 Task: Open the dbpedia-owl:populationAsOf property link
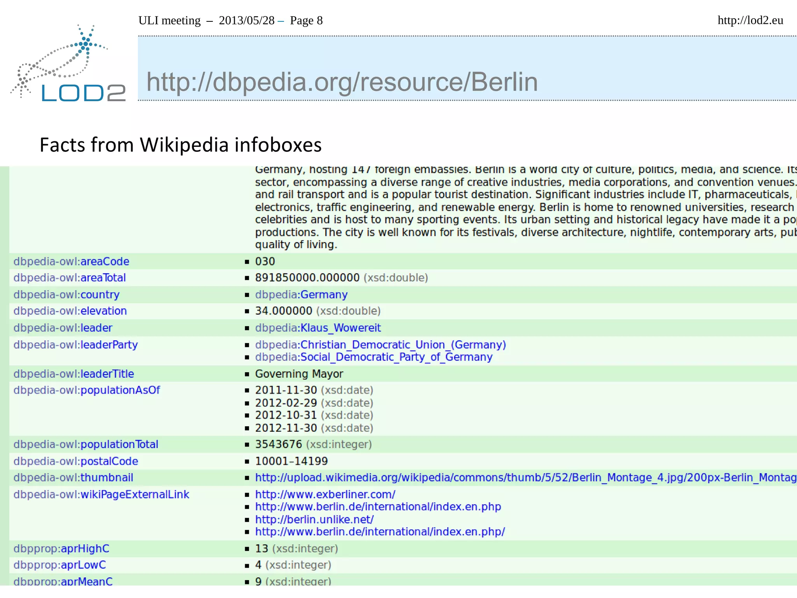coord(86,390)
